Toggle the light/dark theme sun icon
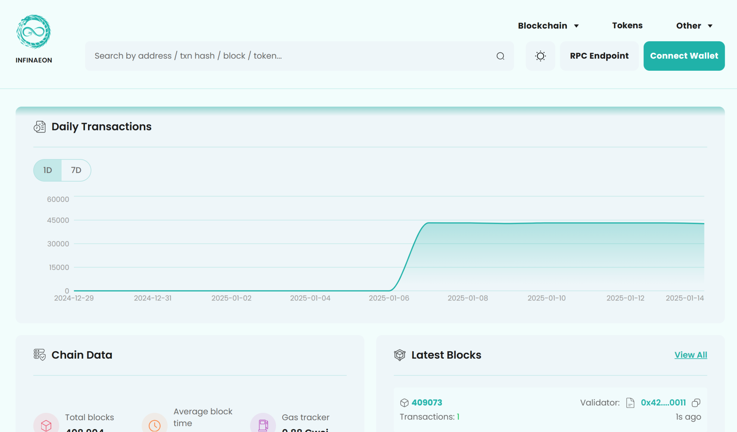This screenshot has height=432, width=737. 540,56
